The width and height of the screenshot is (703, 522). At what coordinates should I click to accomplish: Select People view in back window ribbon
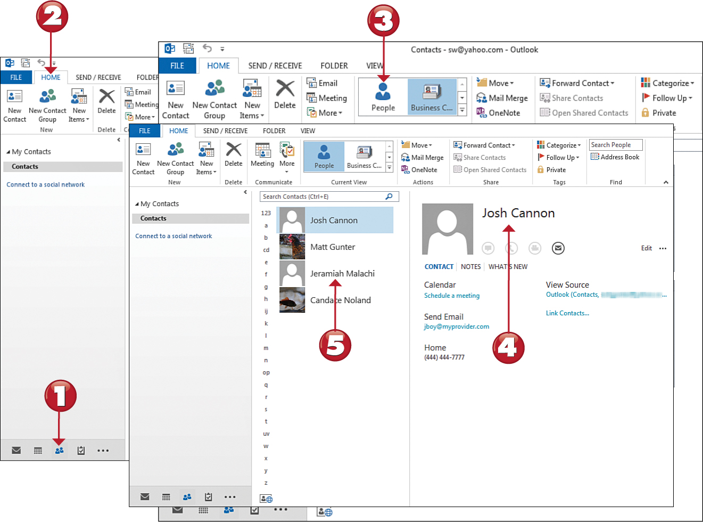[x=383, y=96]
